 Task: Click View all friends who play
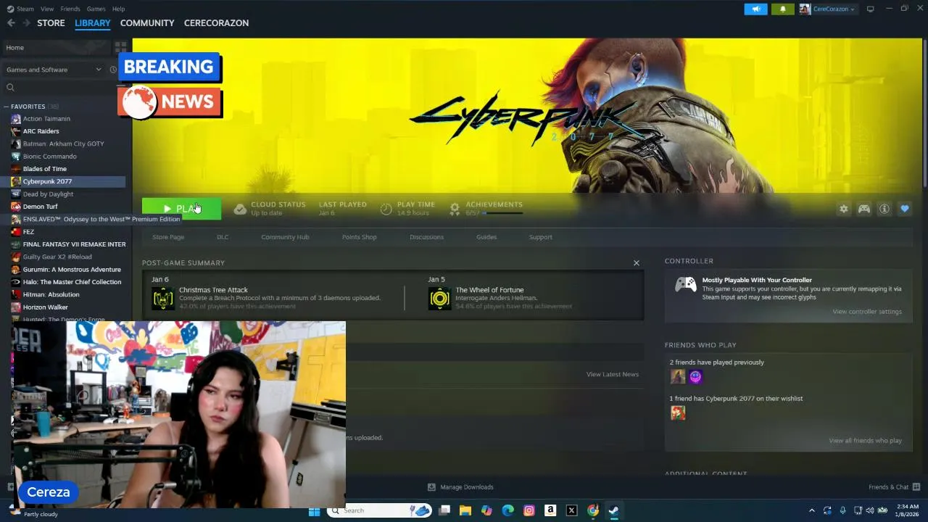(x=865, y=441)
